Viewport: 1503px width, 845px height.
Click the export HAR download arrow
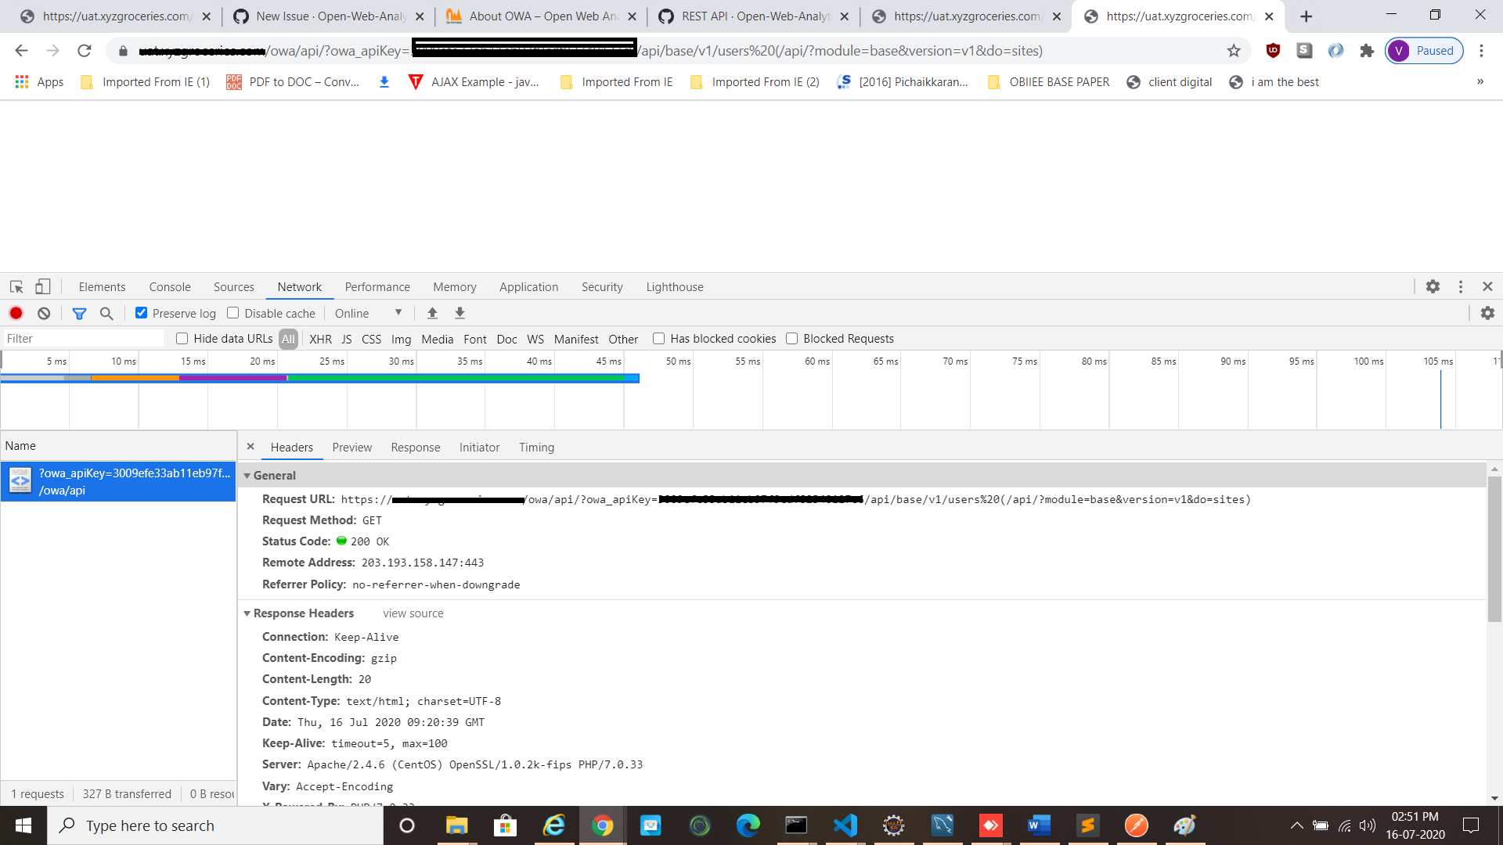click(x=460, y=313)
